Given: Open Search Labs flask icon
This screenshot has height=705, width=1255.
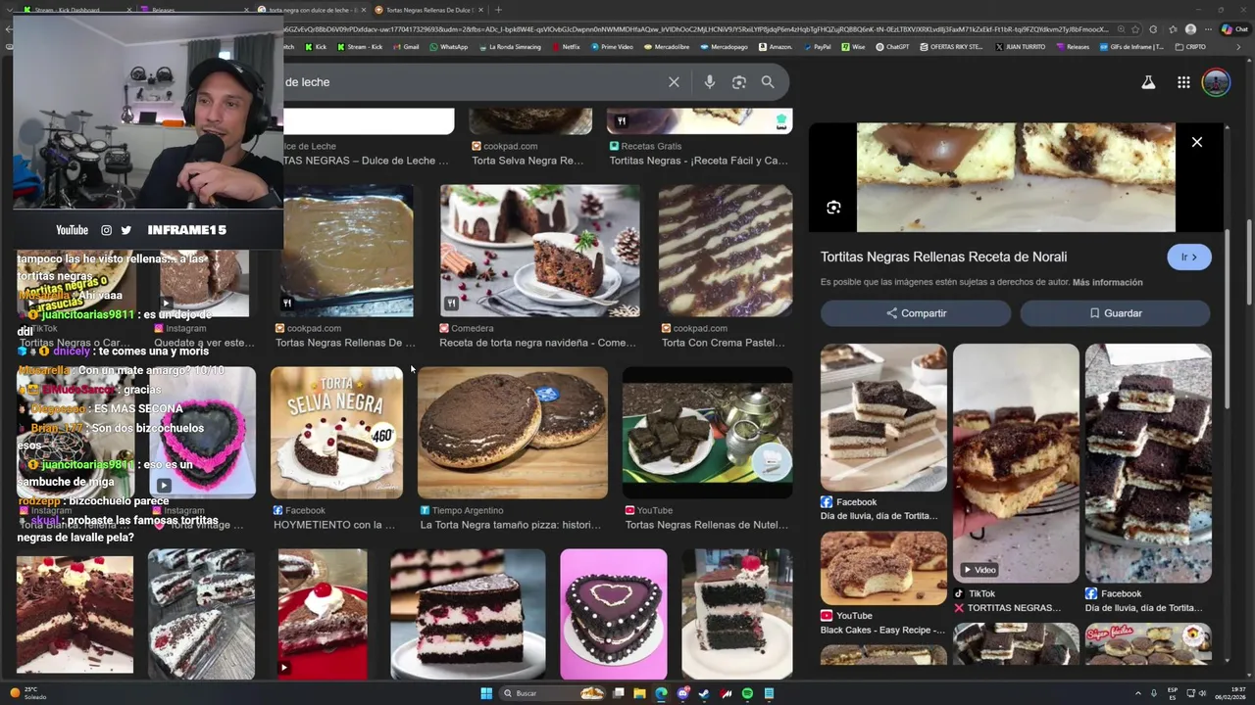Looking at the screenshot, I should (1148, 83).
